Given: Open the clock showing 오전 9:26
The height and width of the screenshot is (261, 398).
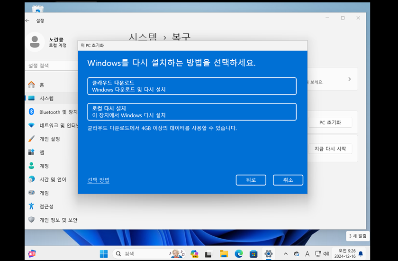Looking at the screenshot, I should 345,253.
